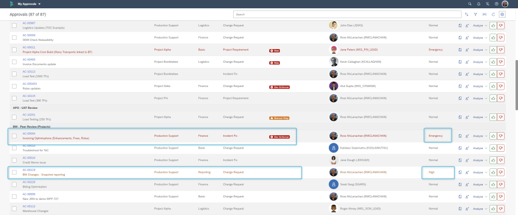Click the filter-plus icon in header bar
This screenshot has height=215, width=518.
487,4
